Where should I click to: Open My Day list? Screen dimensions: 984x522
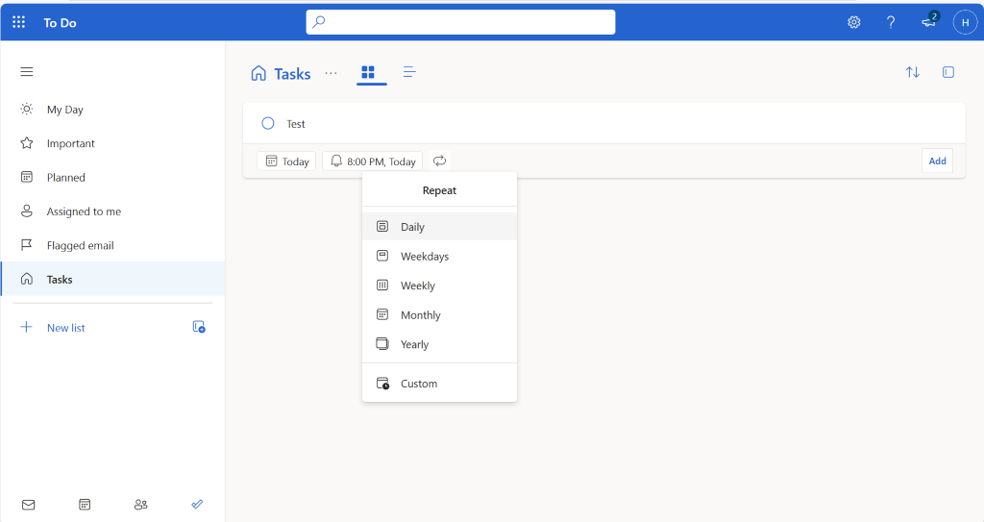pyautogui.click(x=113, y=110)
